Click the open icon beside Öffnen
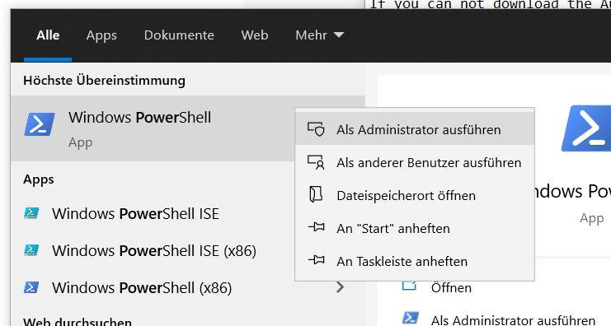 pos(410,286)
